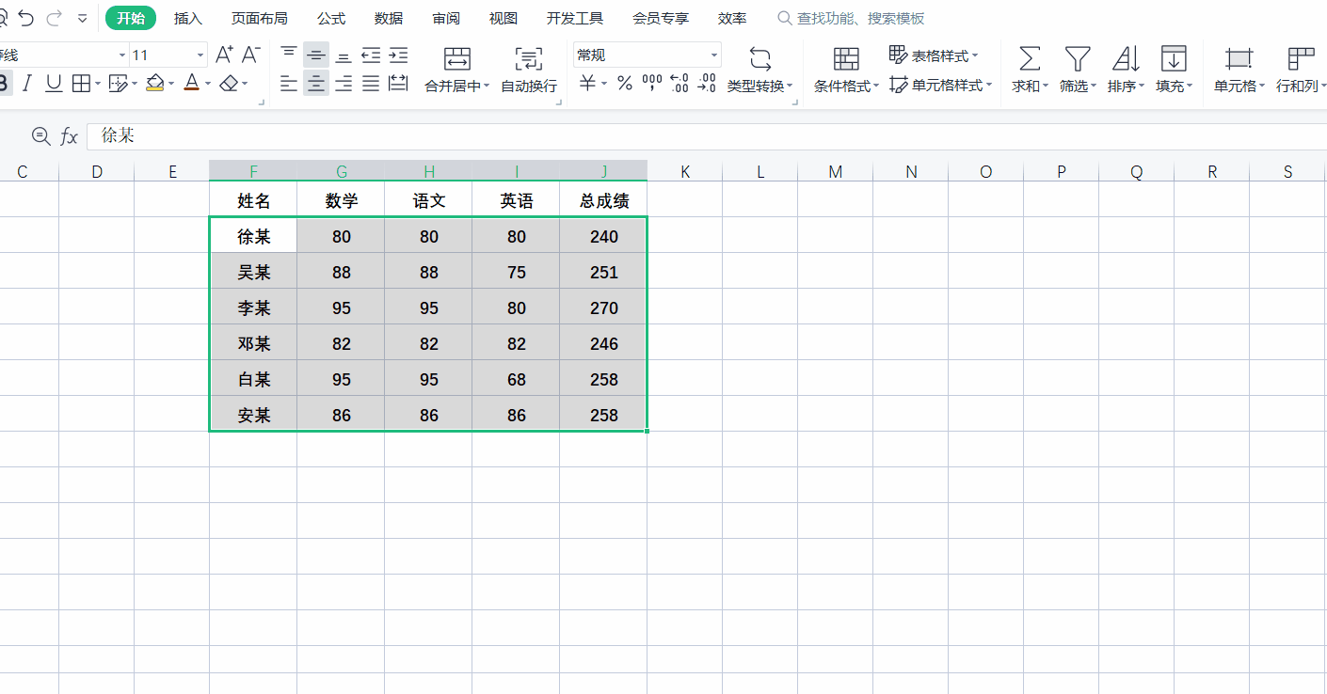Switch to the 审阅 tab
The height and width of the screenshot is (694, 1327).
coord(446,18)
